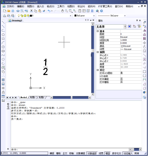The height and width of the screenshot is (156, 148).
Task: Open the 格式(O) menu
Action: pyautogui.click(x=50, y=6)
